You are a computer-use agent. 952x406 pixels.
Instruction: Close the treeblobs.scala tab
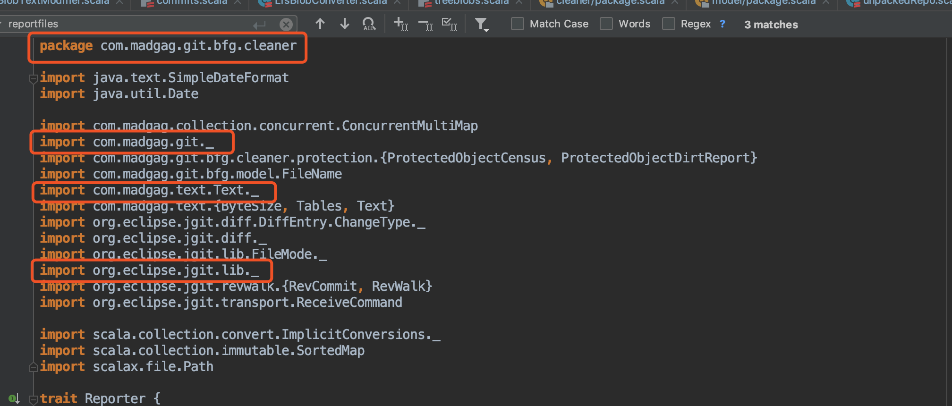(519, 2)
